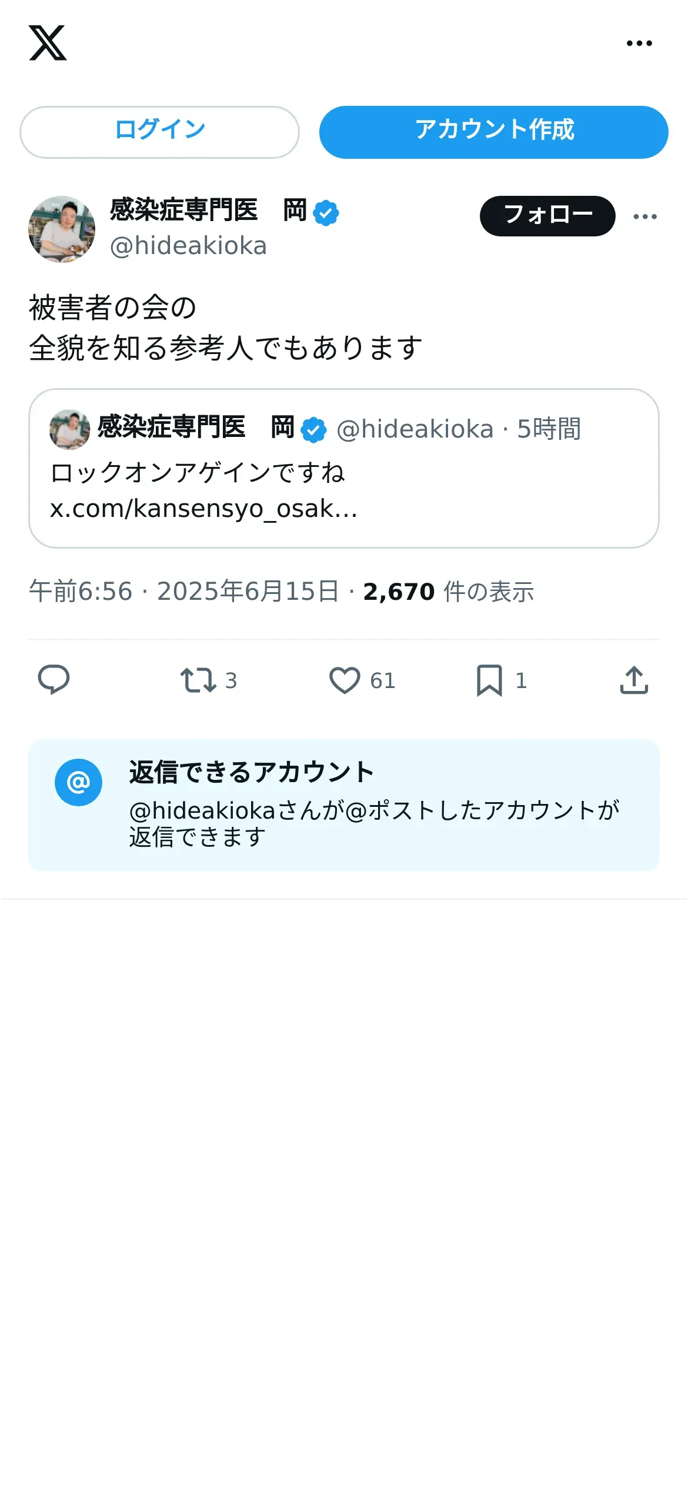The height and width of the screenshot is (1489, 688).
Task: Click the reply speech bubble icon
Action: tap(54, 680)
